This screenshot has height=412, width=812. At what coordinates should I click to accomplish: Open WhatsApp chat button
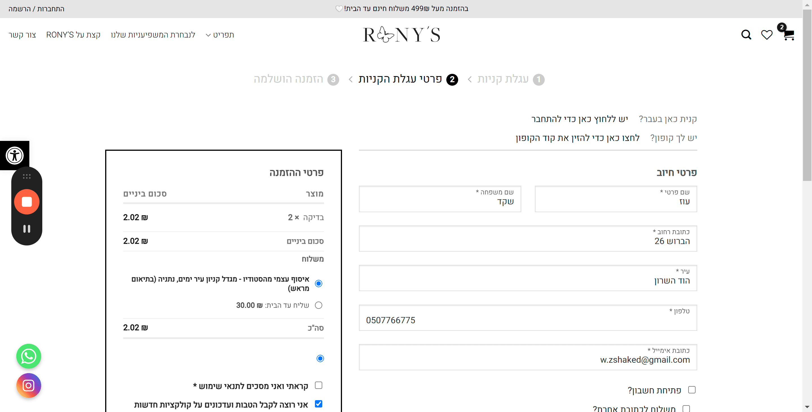pyautogui.click(x=29, y=356)
